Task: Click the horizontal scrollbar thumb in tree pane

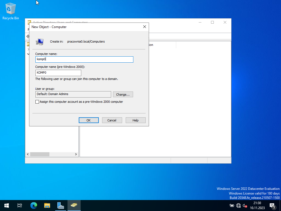Action: tap(40, 154)
